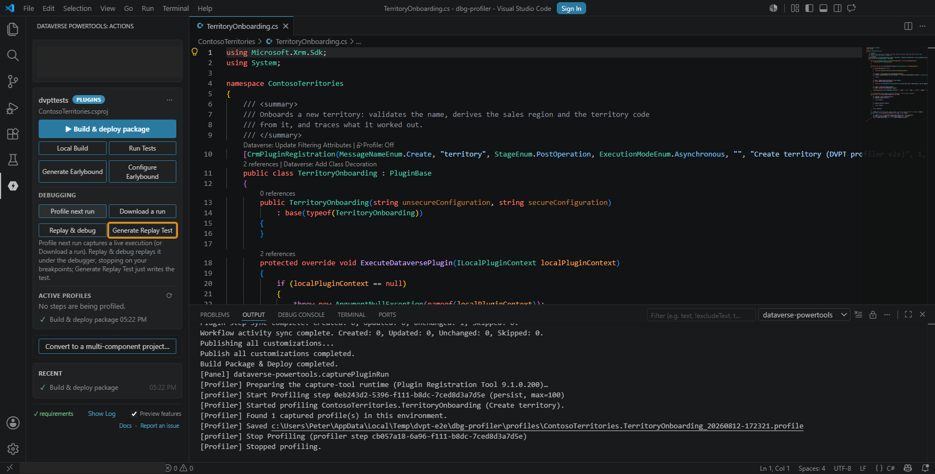This screenshot has height=474, width=935.
Task: Open the editor's more actions menu
Action: click(922, 26)
